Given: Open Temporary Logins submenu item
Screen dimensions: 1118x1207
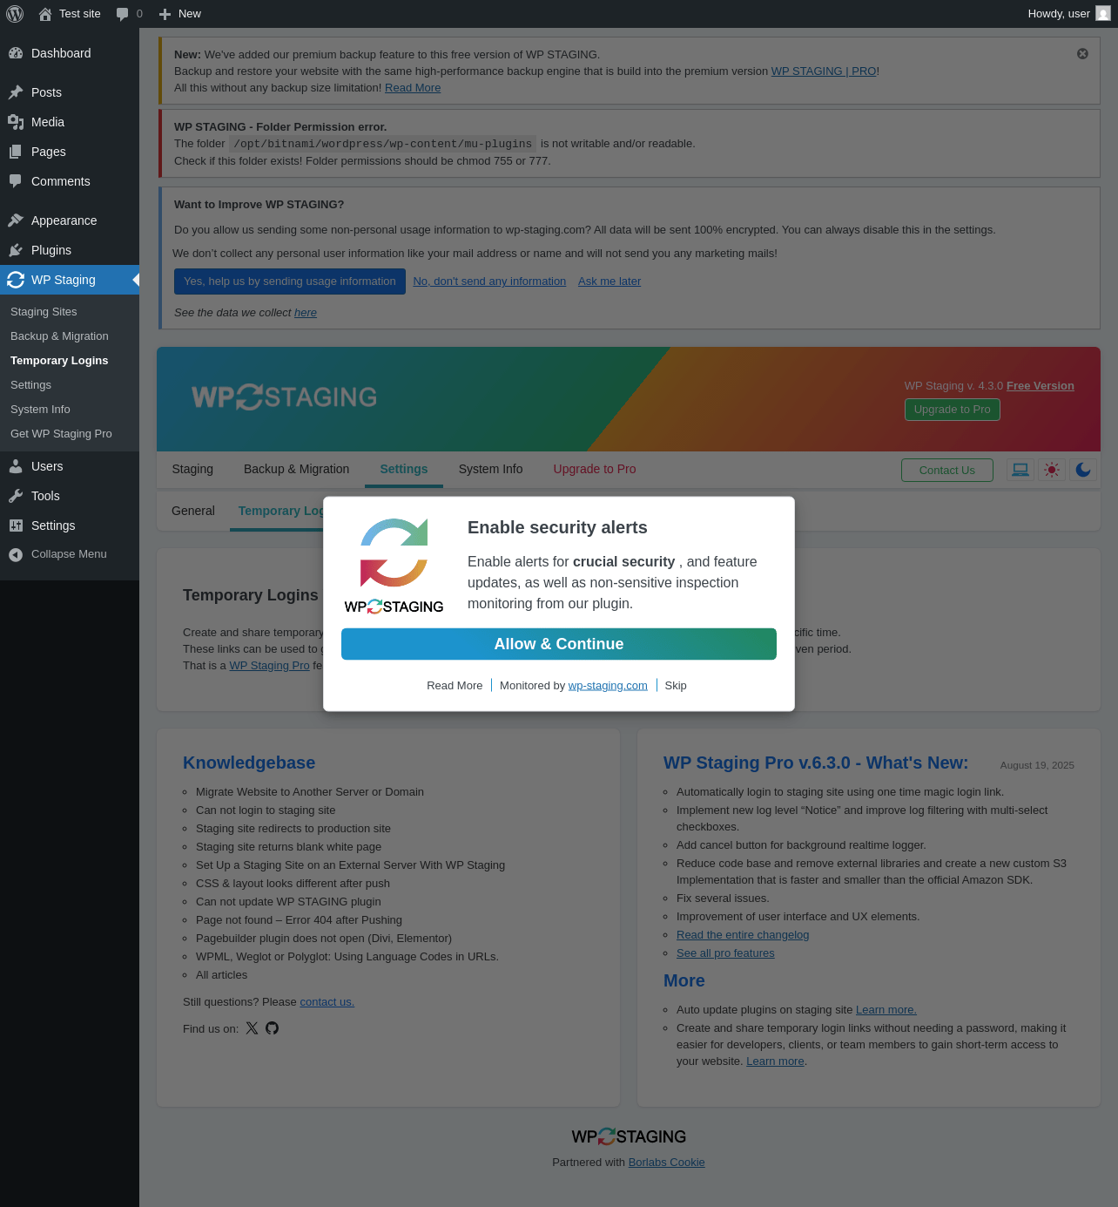Looking at the screenshot, I should pyautogui.click(x=59, y=361).
